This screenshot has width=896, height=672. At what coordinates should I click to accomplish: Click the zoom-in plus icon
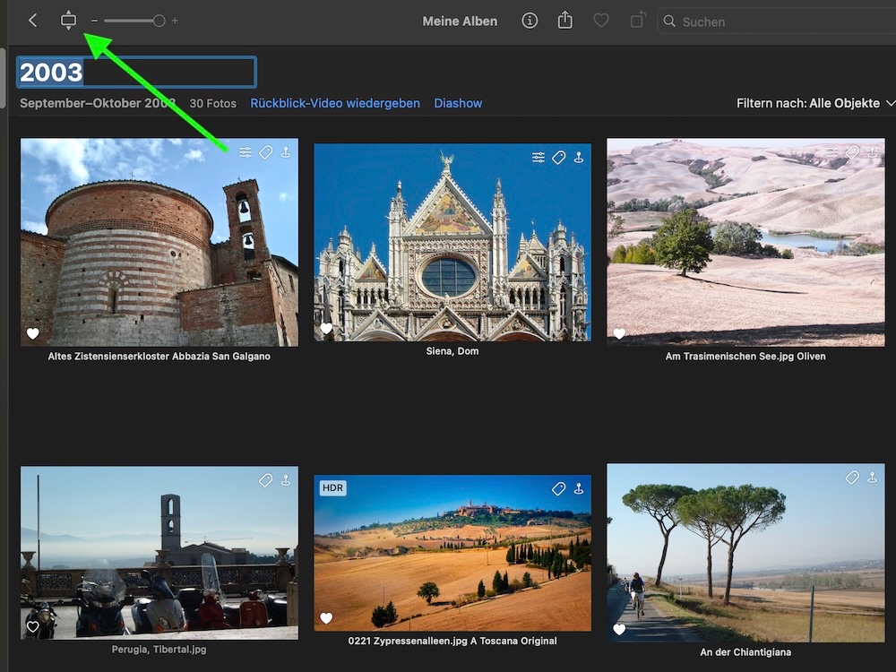click(175, 21)
